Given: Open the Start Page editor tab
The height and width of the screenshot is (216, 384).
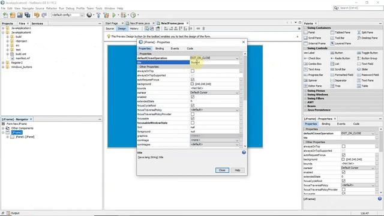Looking at the screenshot, I should point(112,23).
